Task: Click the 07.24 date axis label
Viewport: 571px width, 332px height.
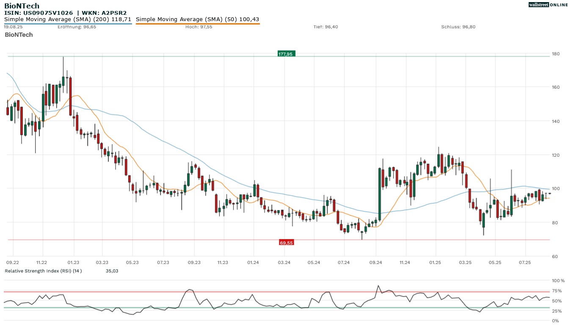Action: pos(344,262)
